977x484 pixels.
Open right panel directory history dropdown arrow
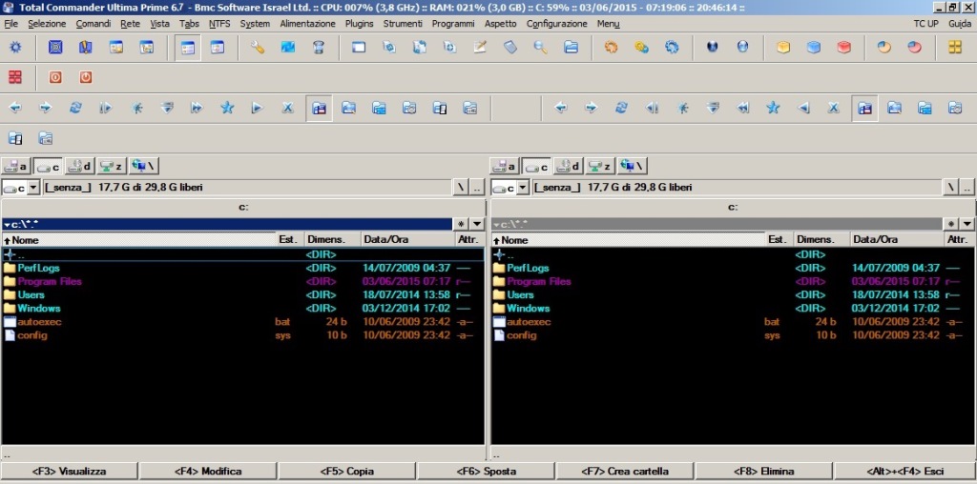coord(967,224)
